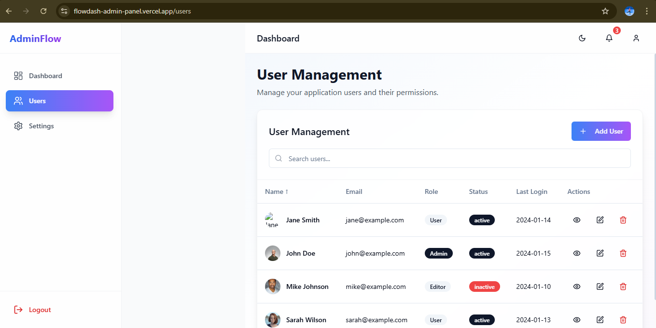Open the edit icon for Sarah Wilson
Image resolution: width=656 pixels, height=328 pixels.
point(600,320)
